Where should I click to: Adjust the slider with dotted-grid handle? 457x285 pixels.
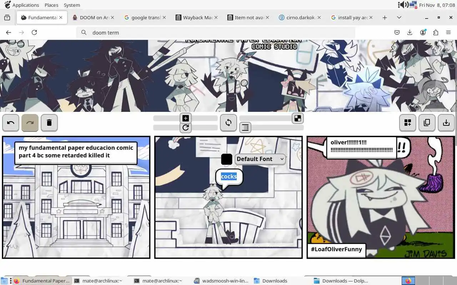(x=245, y=127)
